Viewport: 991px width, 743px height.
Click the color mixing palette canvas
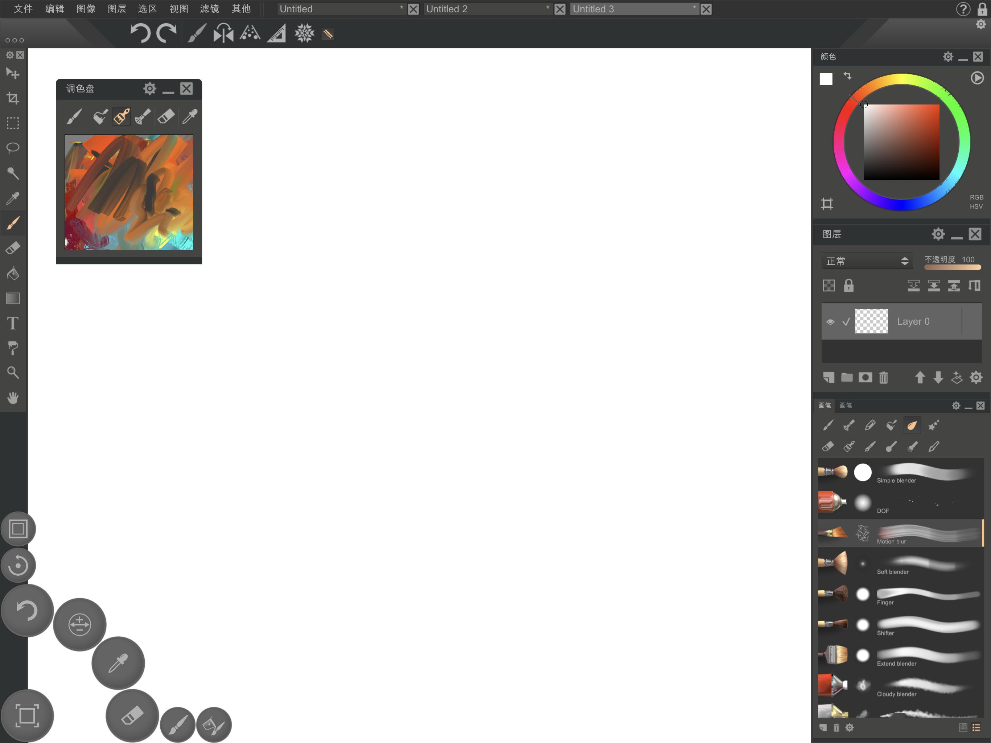pyautogui.click(x=129, y=192)
